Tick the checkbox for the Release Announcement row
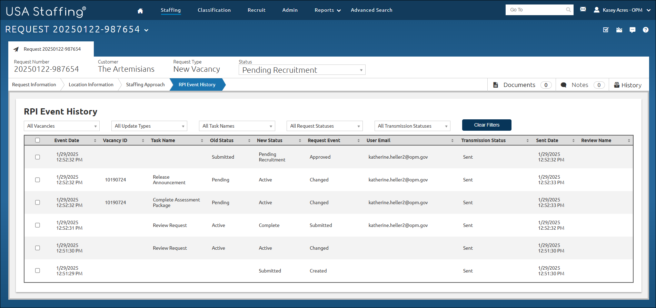Viewport: 656px width, 308px height. point(38,180)
